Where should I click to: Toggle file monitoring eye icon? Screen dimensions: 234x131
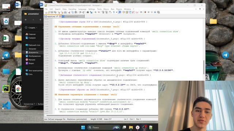141,12
